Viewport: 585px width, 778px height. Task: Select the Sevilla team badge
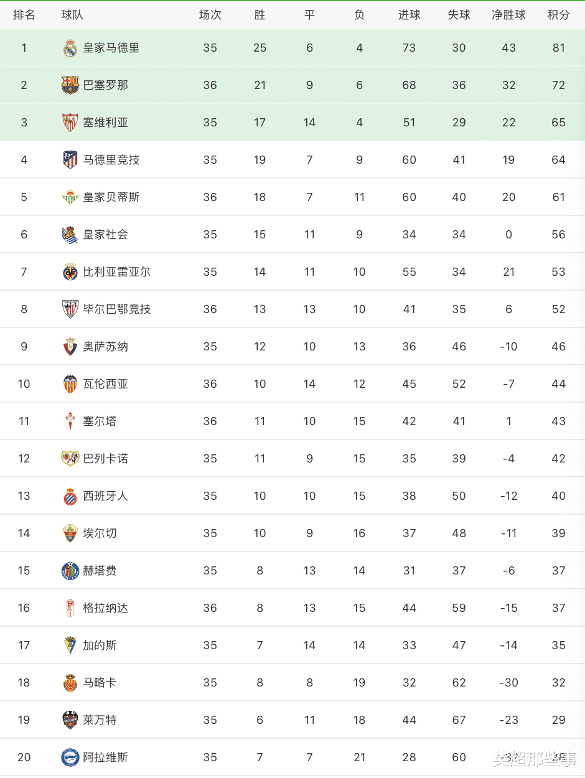[70, 123]
